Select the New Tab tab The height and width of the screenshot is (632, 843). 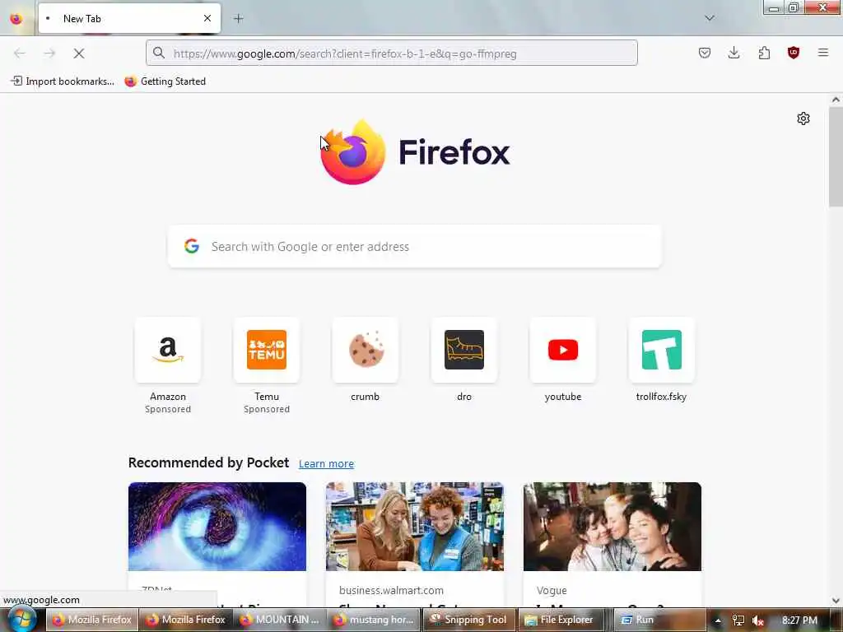tap(129, 18)
